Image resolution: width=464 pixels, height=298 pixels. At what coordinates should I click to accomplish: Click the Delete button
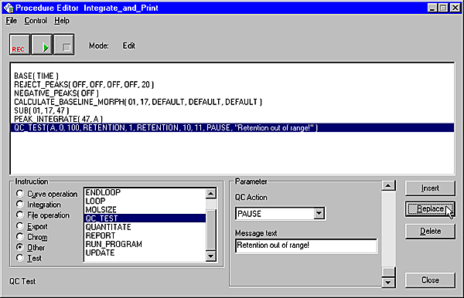430,232
